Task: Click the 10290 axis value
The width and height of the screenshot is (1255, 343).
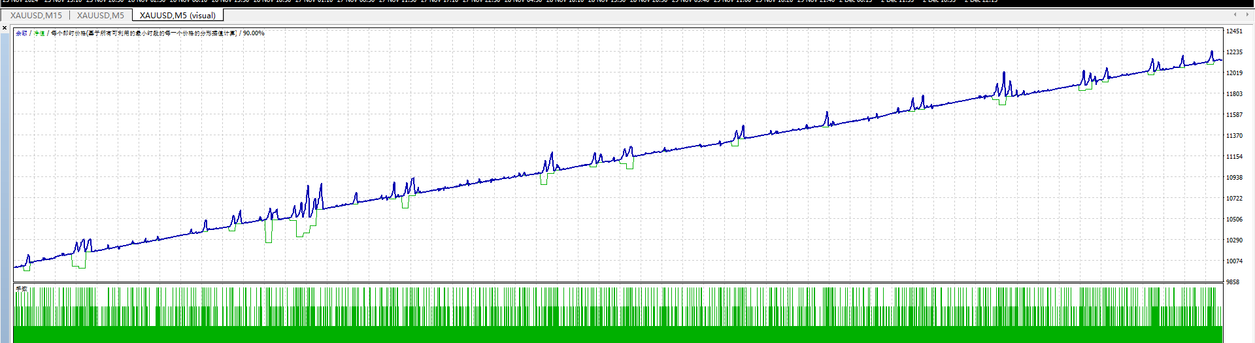Action: click(x=1234, y=240)
